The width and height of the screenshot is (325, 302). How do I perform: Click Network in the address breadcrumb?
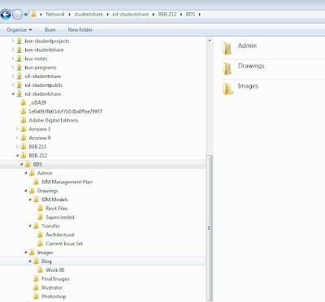point(55,15)
